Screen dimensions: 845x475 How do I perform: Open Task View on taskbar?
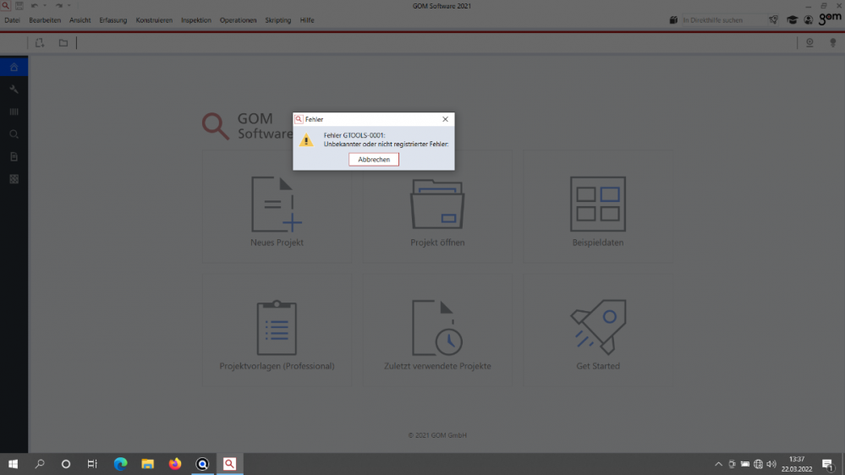point(92,464)
